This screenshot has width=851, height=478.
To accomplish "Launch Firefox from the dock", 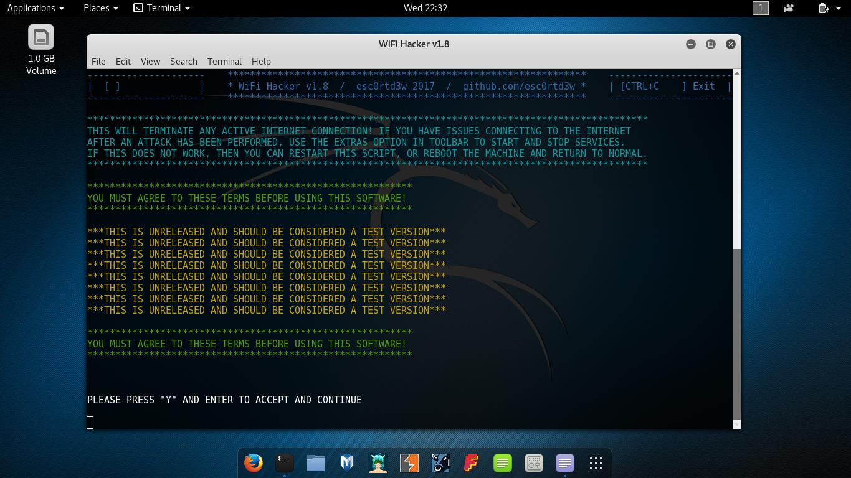I will point(253,463).
